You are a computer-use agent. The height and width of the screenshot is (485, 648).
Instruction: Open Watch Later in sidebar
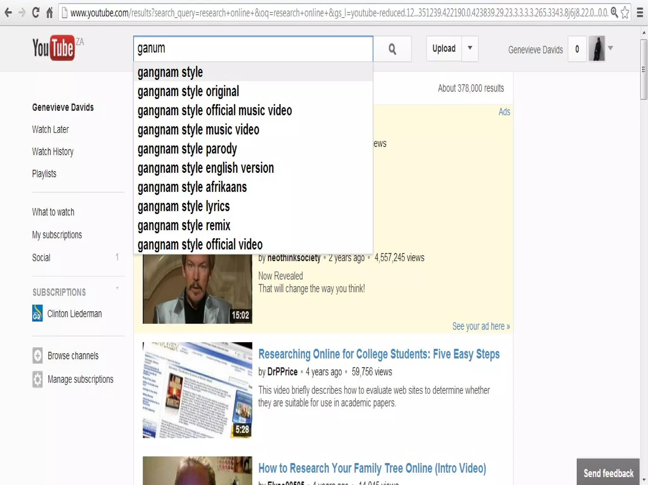coord(50,130)
